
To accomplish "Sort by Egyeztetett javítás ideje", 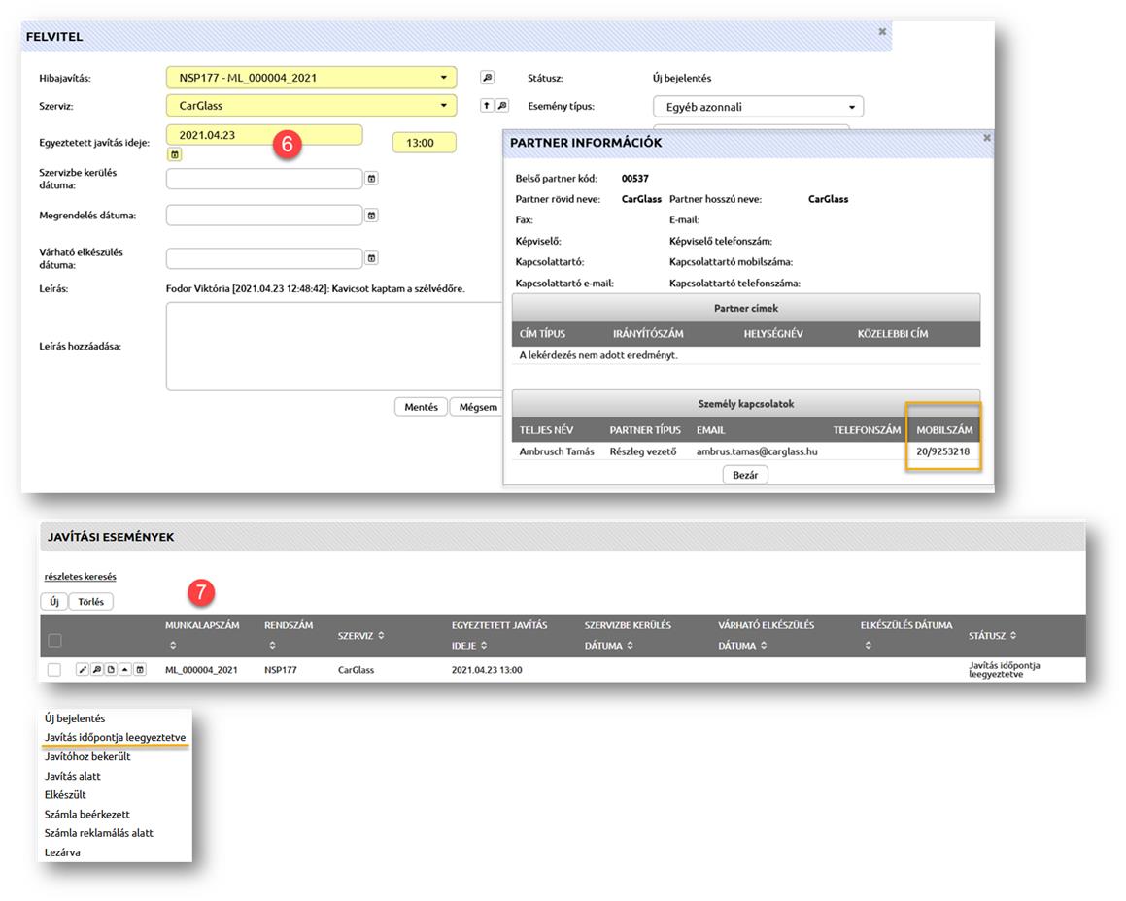I will click(x=484, y=646).
